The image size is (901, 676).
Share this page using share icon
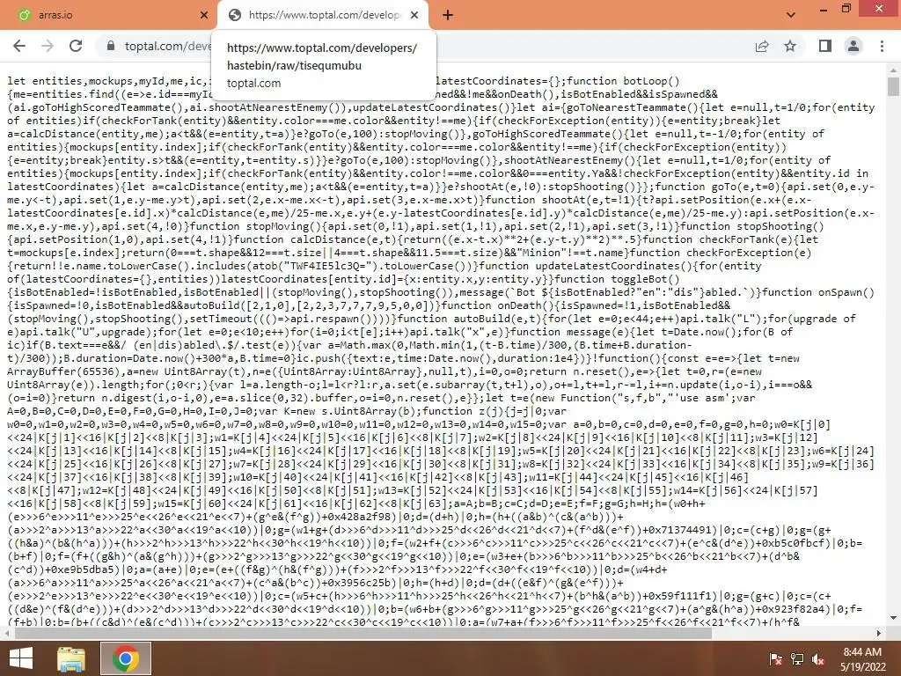[x=762, y=46]
